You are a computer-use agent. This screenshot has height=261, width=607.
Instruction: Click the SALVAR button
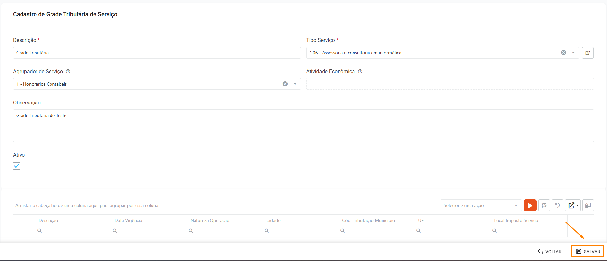[x=588, y=251]
